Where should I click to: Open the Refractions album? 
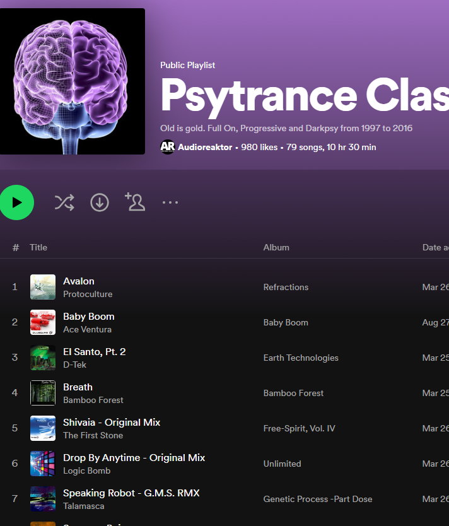(x=286, y=287)
